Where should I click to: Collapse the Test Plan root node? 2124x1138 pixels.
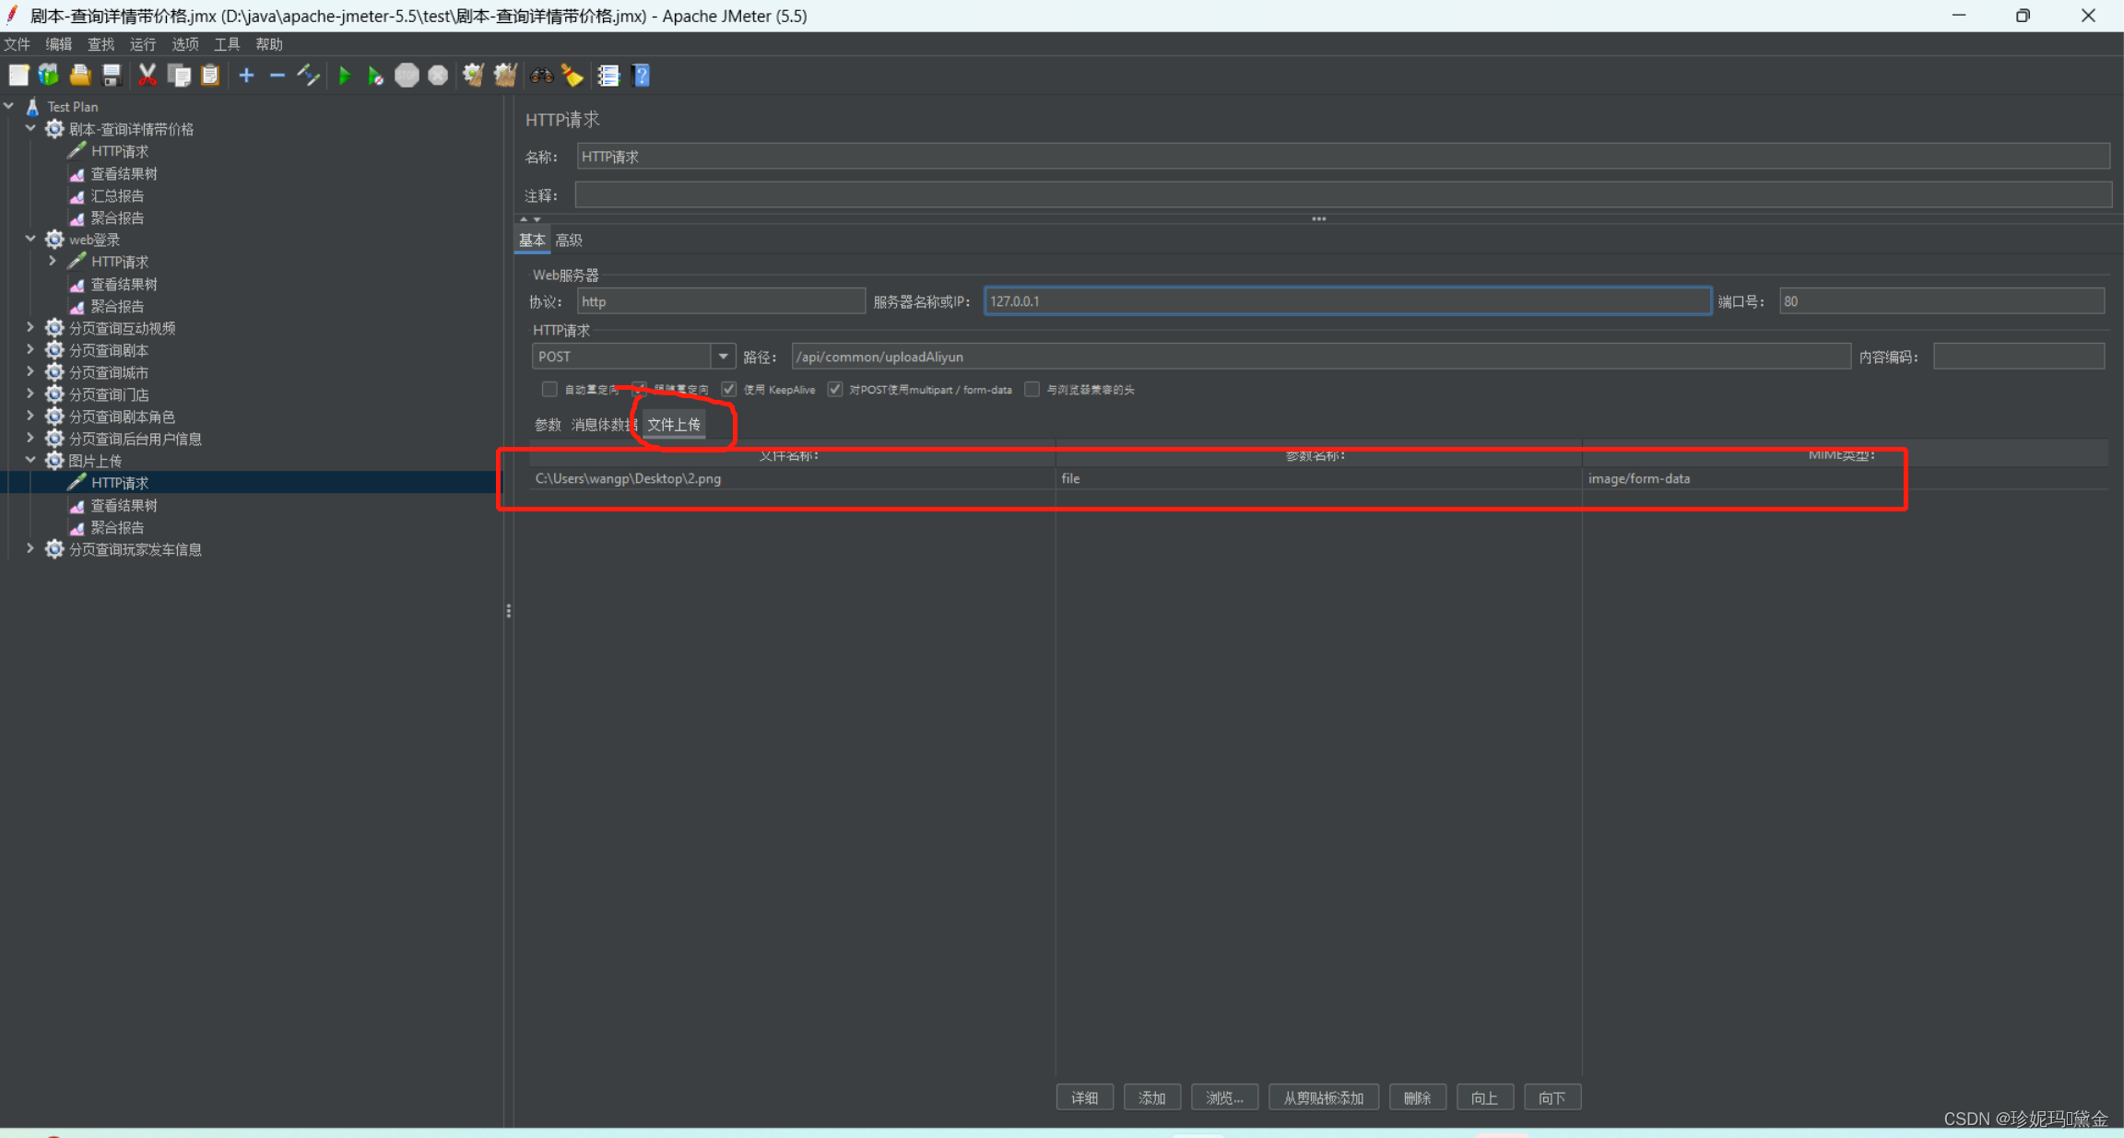pos(9,107)
